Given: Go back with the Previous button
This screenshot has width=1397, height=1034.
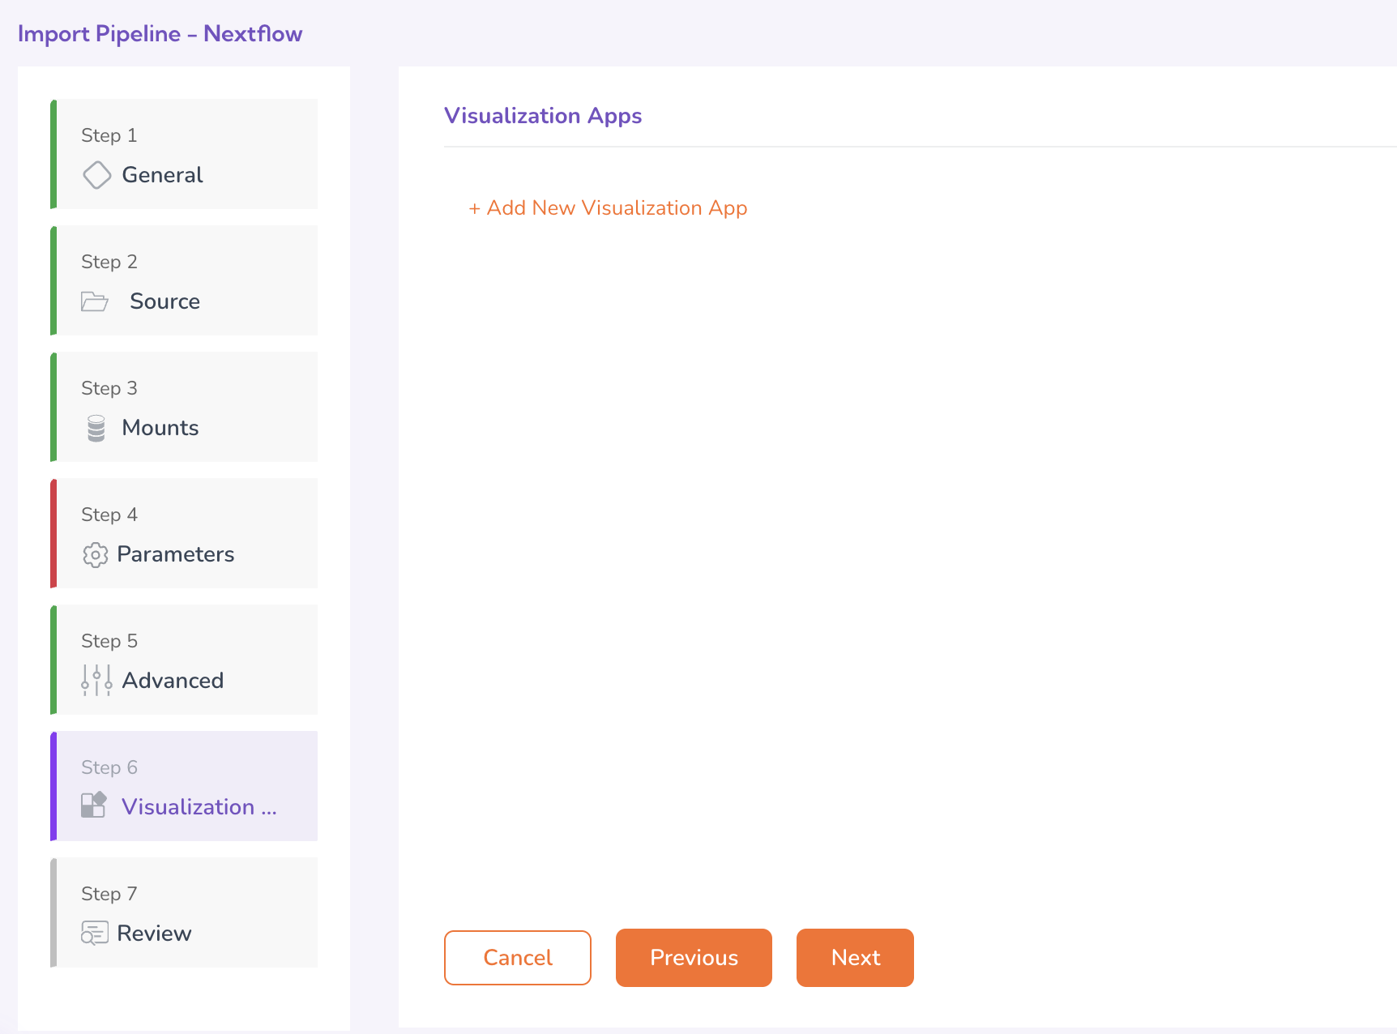Looking at the screenshot, I should [x=694, y=958].
